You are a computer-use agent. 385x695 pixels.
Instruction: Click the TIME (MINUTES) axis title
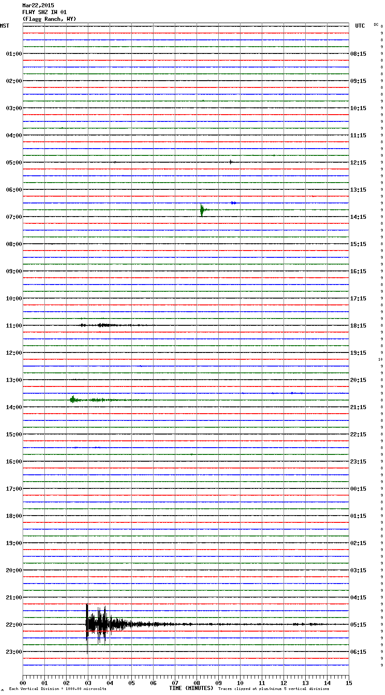191,688
